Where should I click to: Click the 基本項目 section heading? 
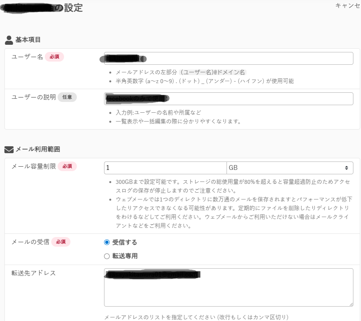point(28,40)
